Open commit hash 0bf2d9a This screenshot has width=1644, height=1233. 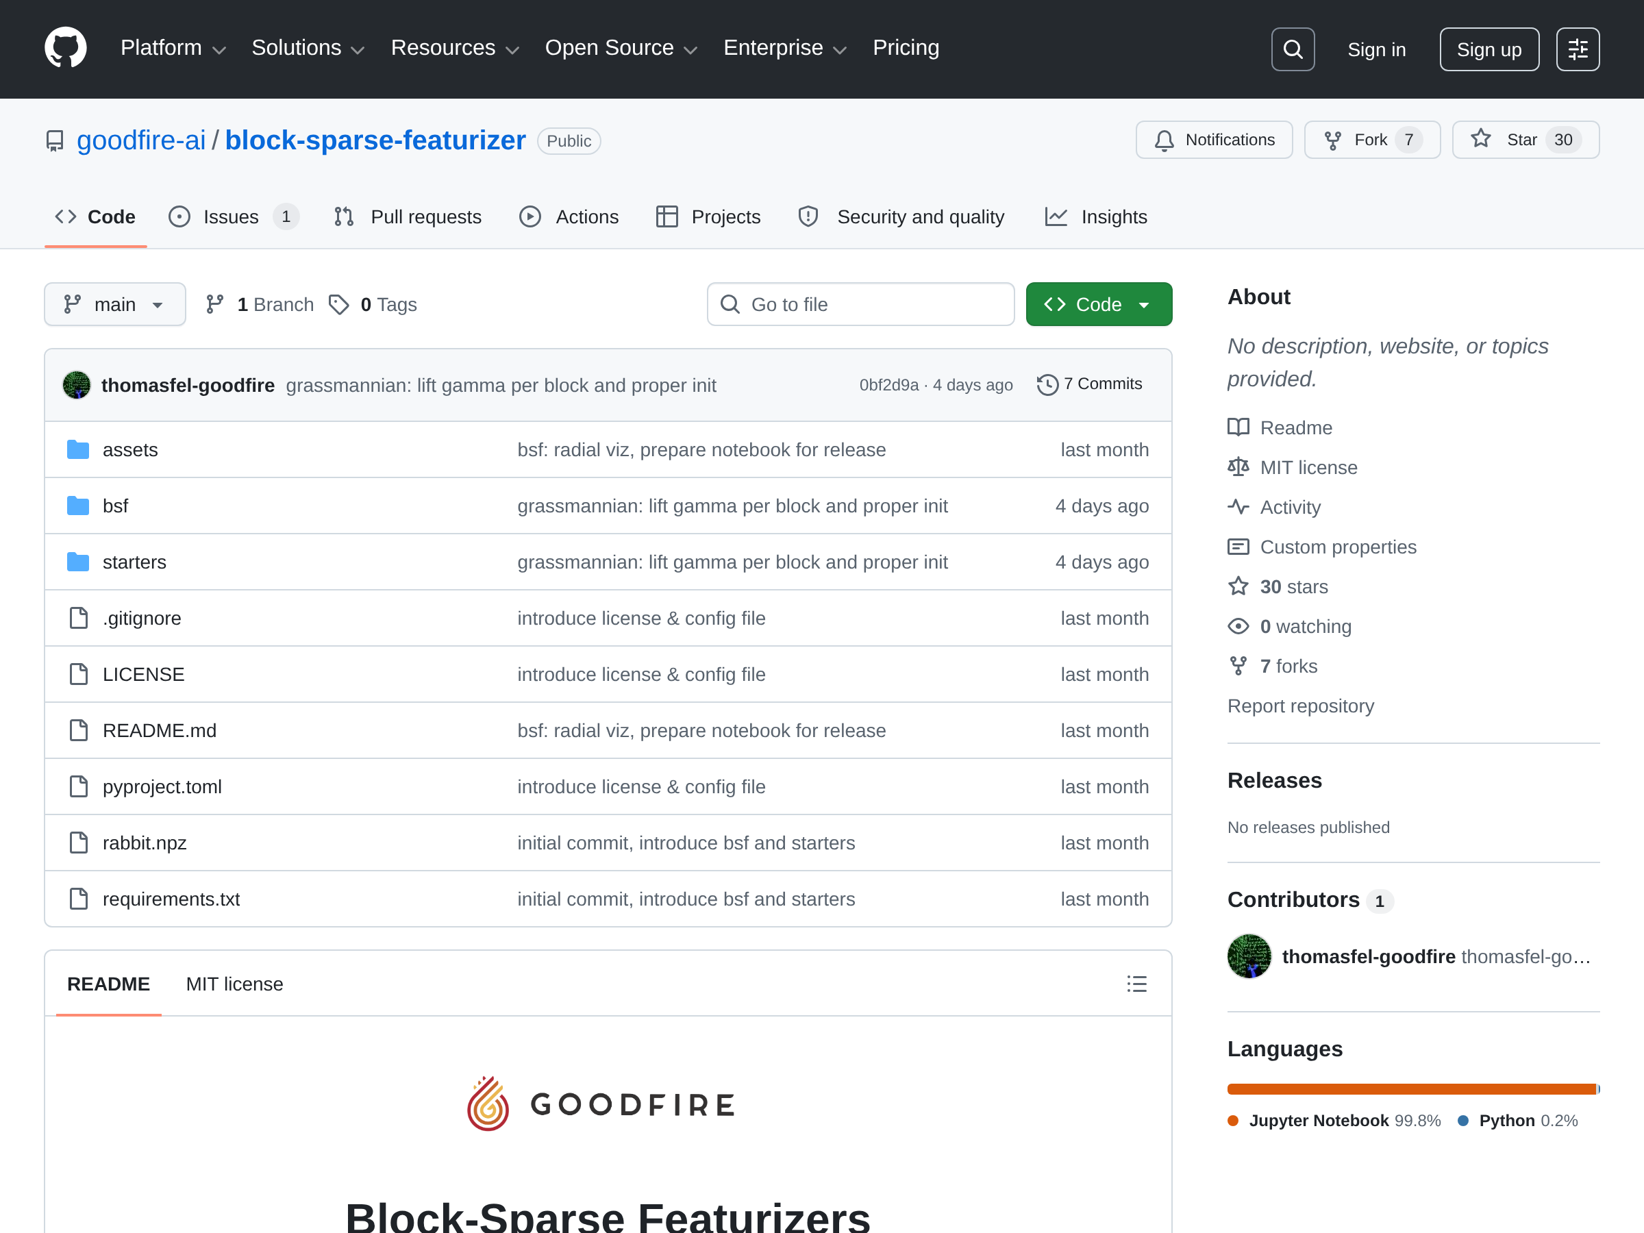click(889, 385)
